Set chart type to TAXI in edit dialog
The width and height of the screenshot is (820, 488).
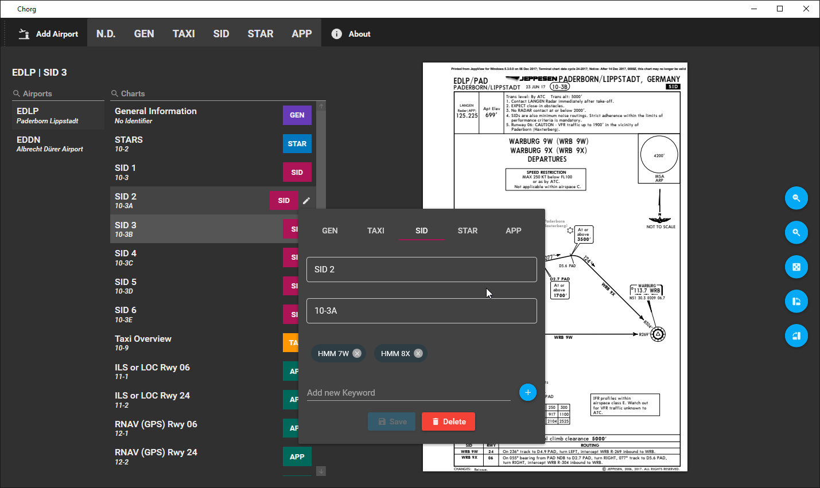376,231
